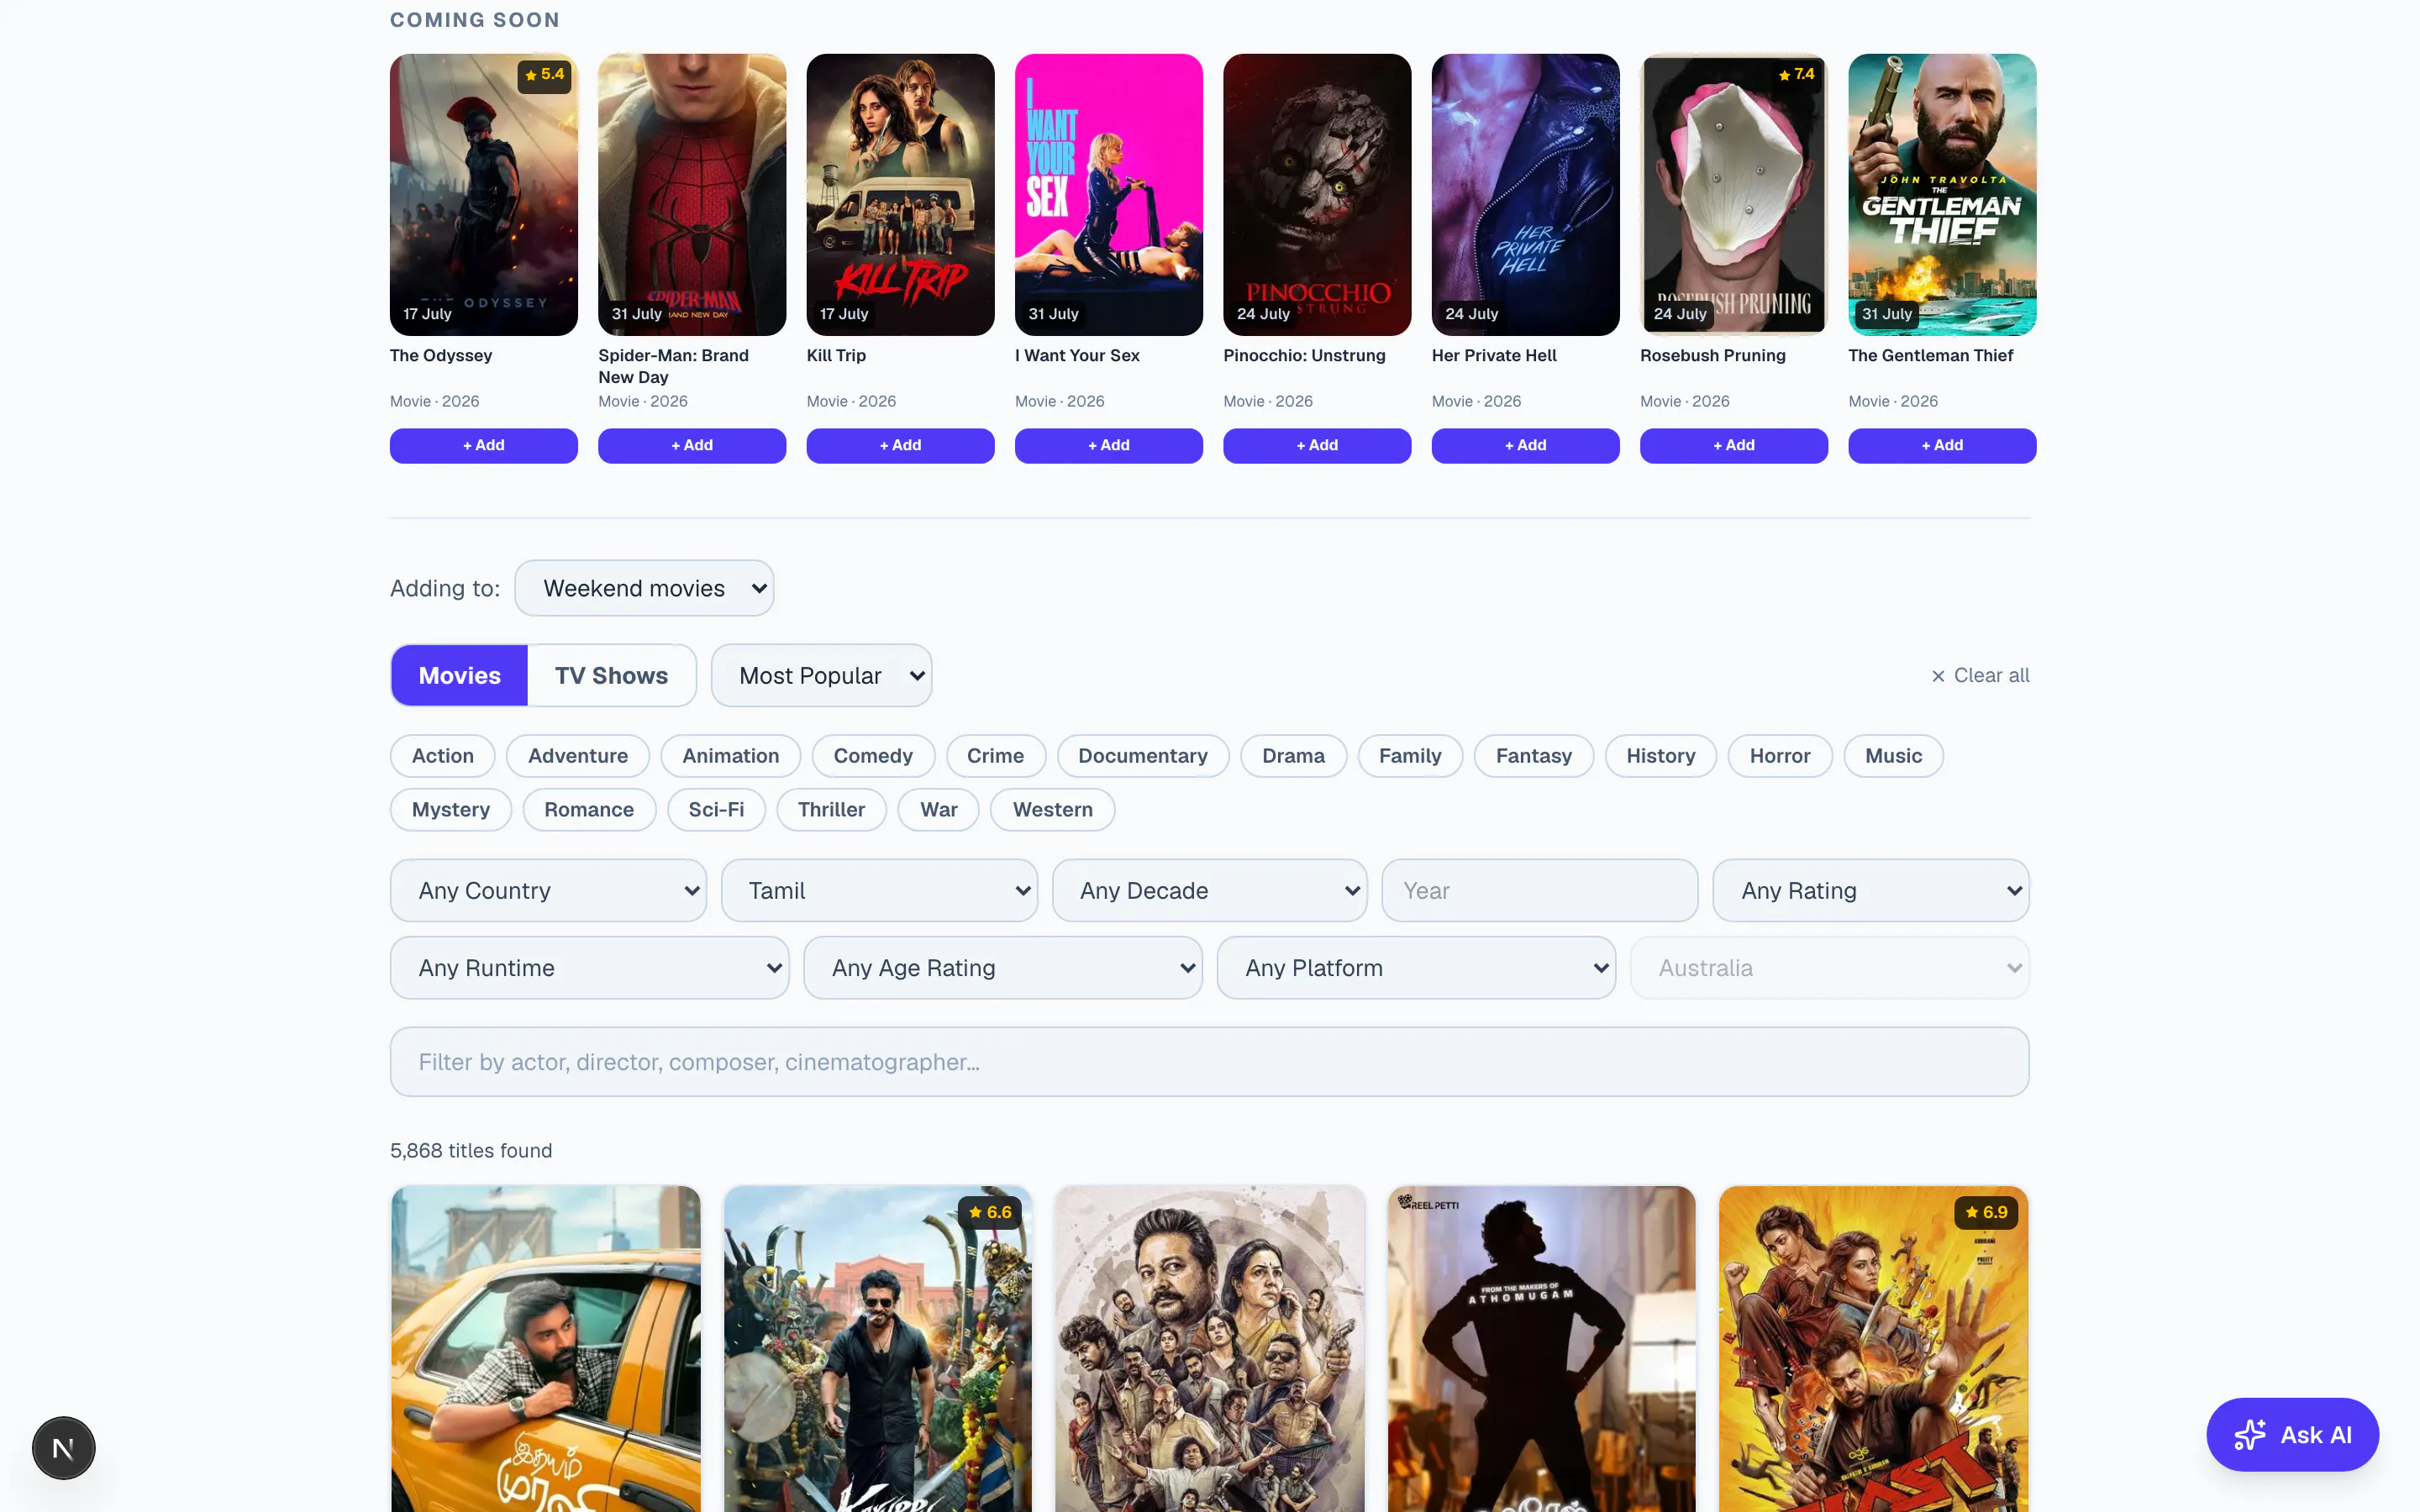Toggle the Adventure genre filter
The width and height of the screenshot is (2420, 1512).
(x=578, y=756)
